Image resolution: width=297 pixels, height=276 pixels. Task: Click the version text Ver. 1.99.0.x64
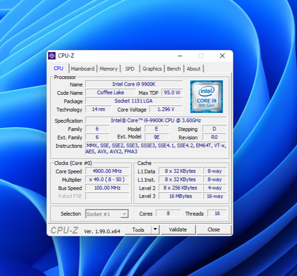click(102, 231)
